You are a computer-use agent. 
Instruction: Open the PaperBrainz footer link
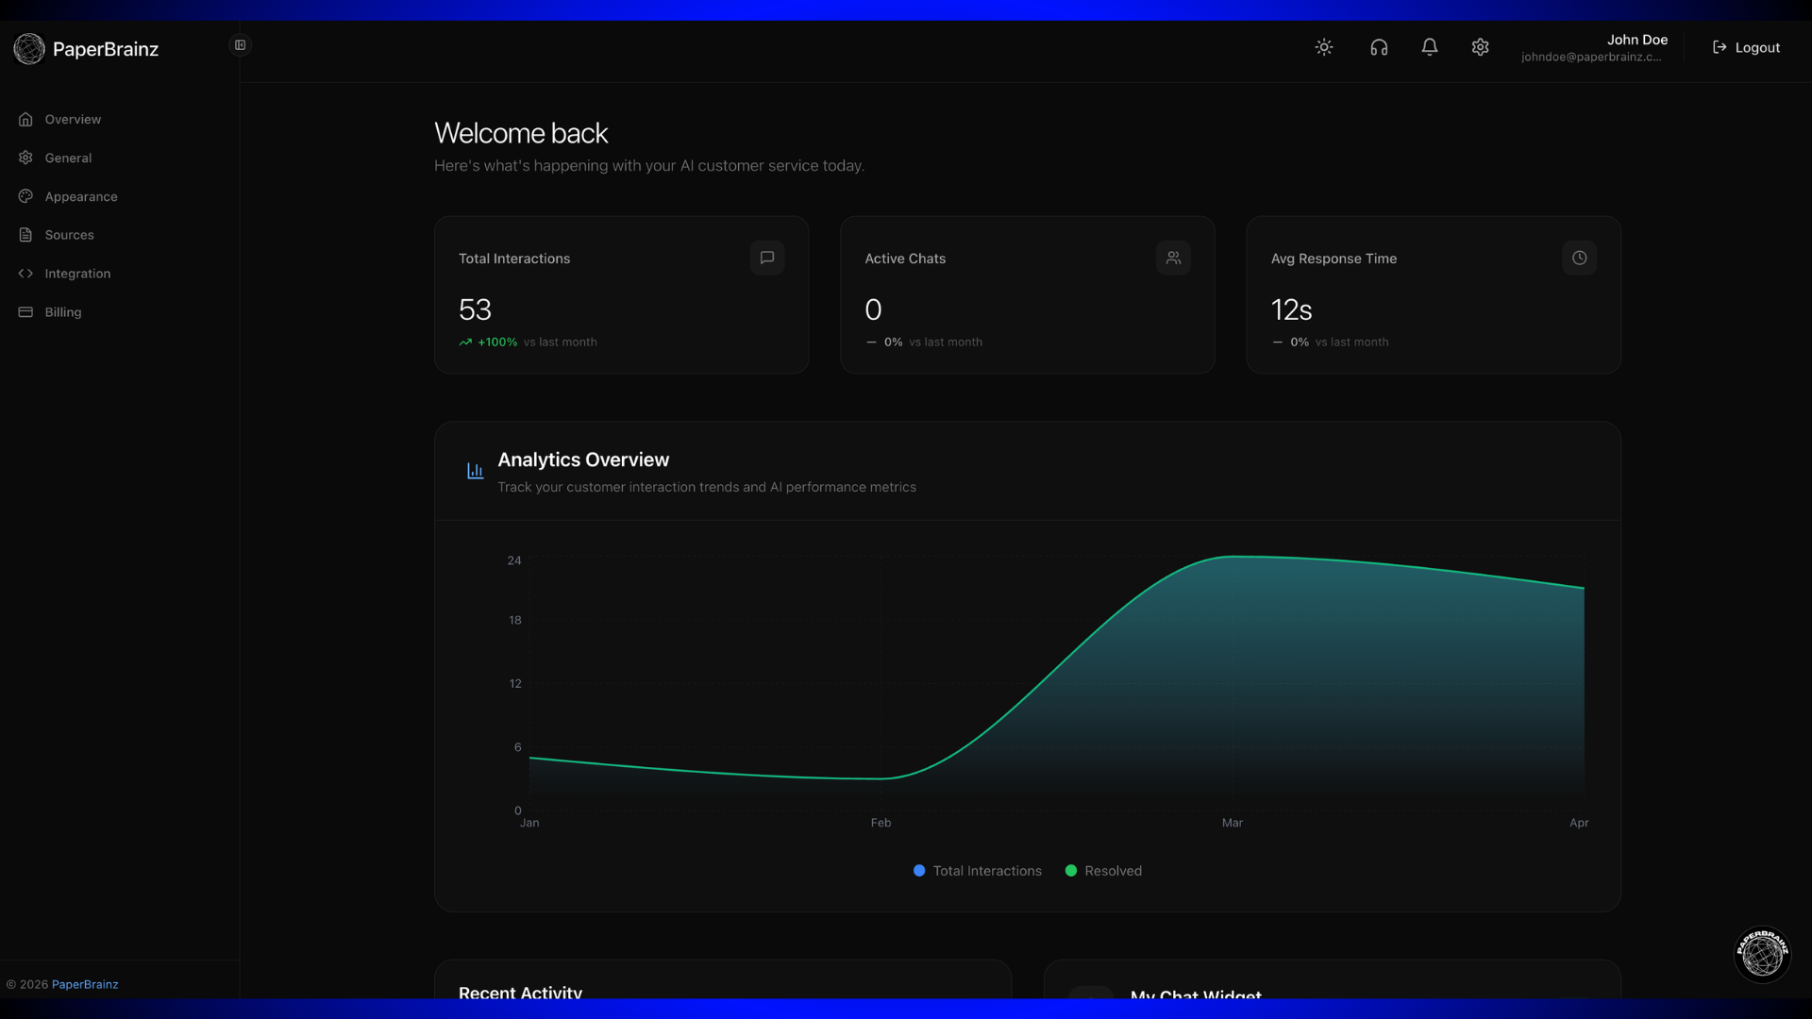85,984
